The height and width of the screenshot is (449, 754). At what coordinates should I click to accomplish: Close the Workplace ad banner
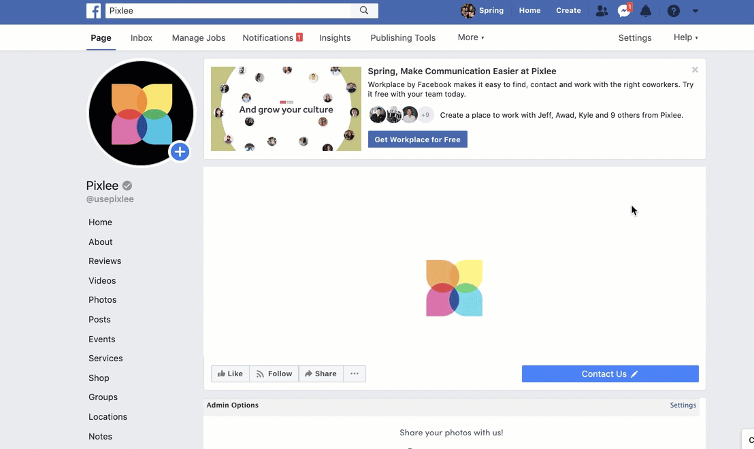695,70
